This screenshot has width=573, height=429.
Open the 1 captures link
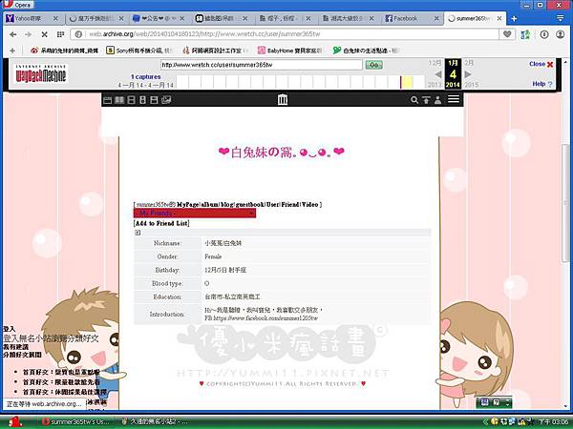[146, 76]
